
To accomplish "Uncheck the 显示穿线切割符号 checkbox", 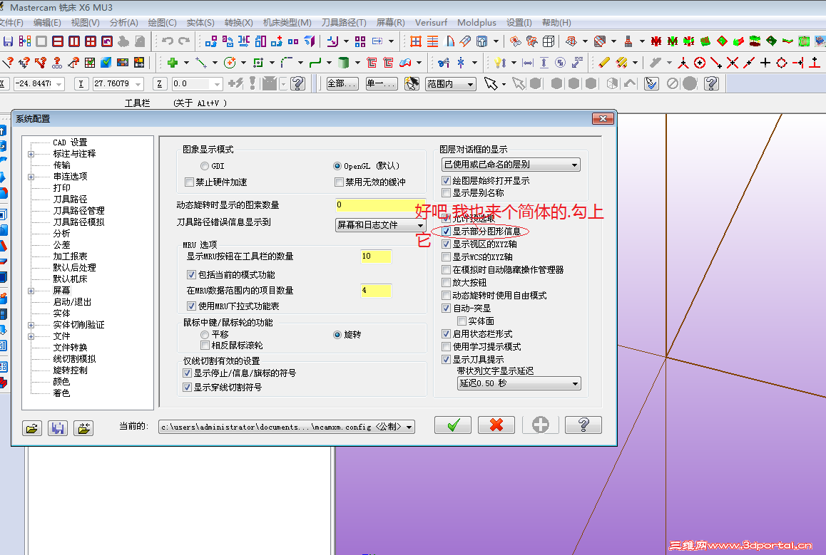I will coord(187,387).
